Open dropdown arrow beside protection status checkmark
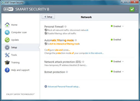Image resolution: width=140 pixels, height=101 pixels. pyautogui.click(x=136, y=9)
